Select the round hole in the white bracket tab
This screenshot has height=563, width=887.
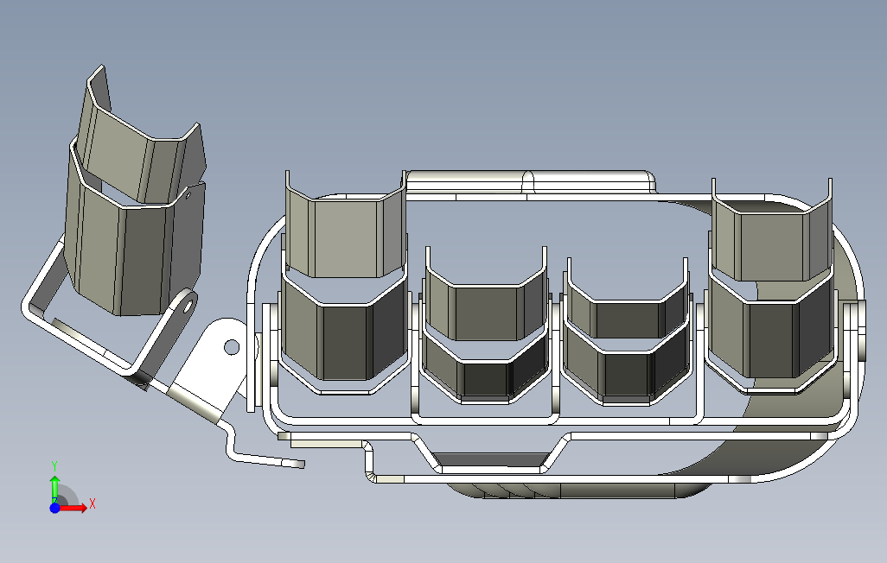click(x=232, y=347)
